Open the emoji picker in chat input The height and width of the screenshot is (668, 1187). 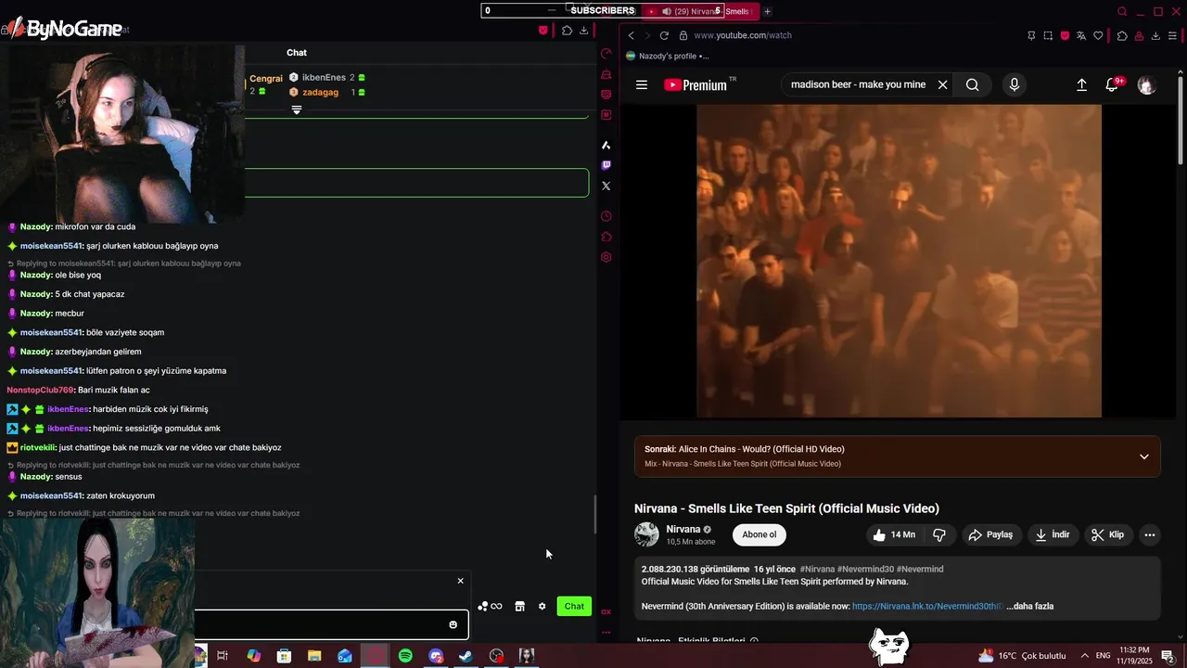tap(453, 624)
